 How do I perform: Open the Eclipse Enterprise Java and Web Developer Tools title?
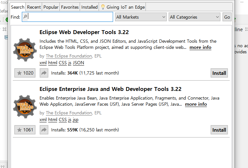point(111,89)
